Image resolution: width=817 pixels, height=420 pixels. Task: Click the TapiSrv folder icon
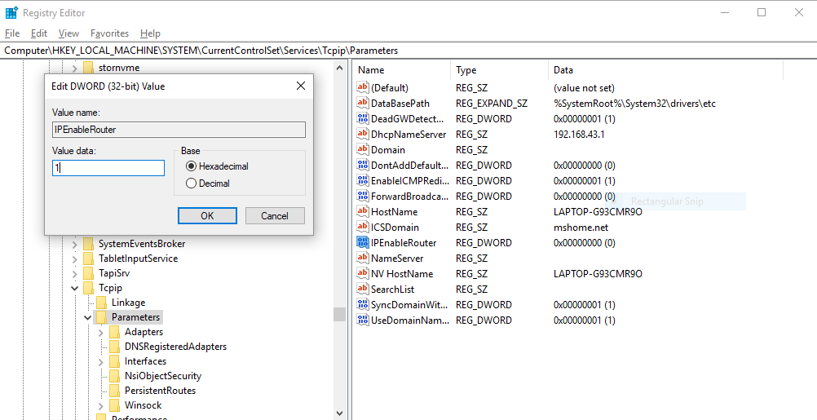pos(89,273)
